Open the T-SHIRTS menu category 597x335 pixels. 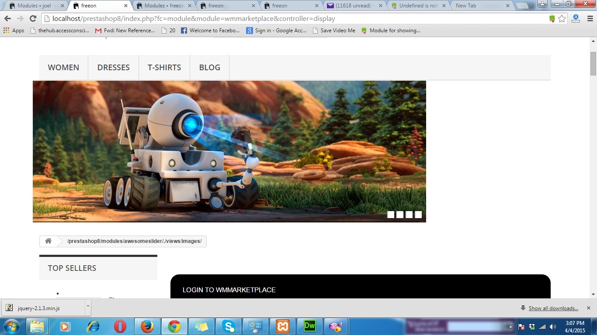(164, 67)
